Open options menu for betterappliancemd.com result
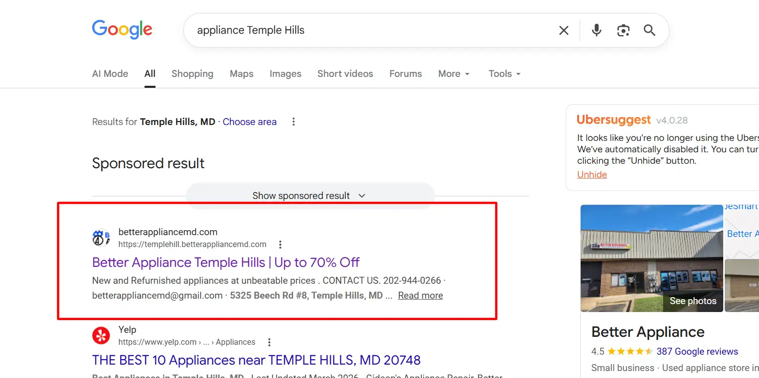This screenshot has width=759, height=378. 280,245
